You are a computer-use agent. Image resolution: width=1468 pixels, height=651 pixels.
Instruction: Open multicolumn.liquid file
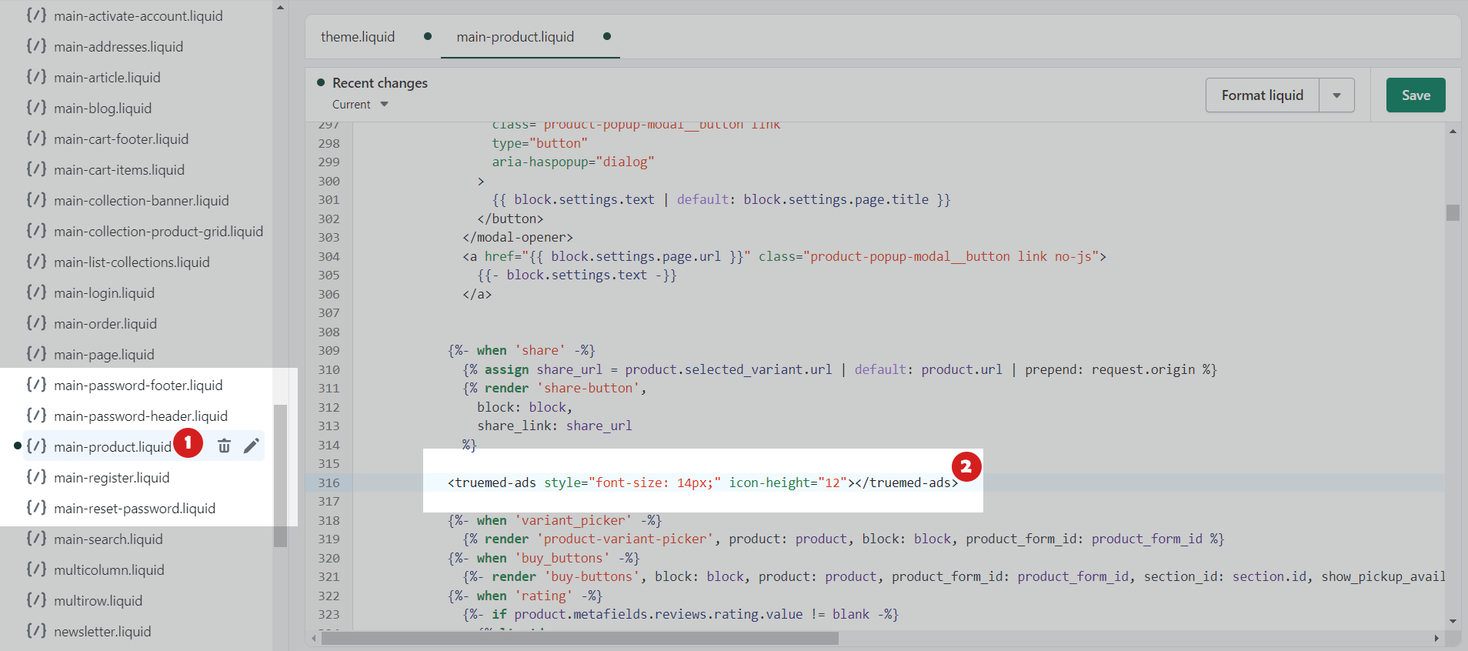(109, 569)
